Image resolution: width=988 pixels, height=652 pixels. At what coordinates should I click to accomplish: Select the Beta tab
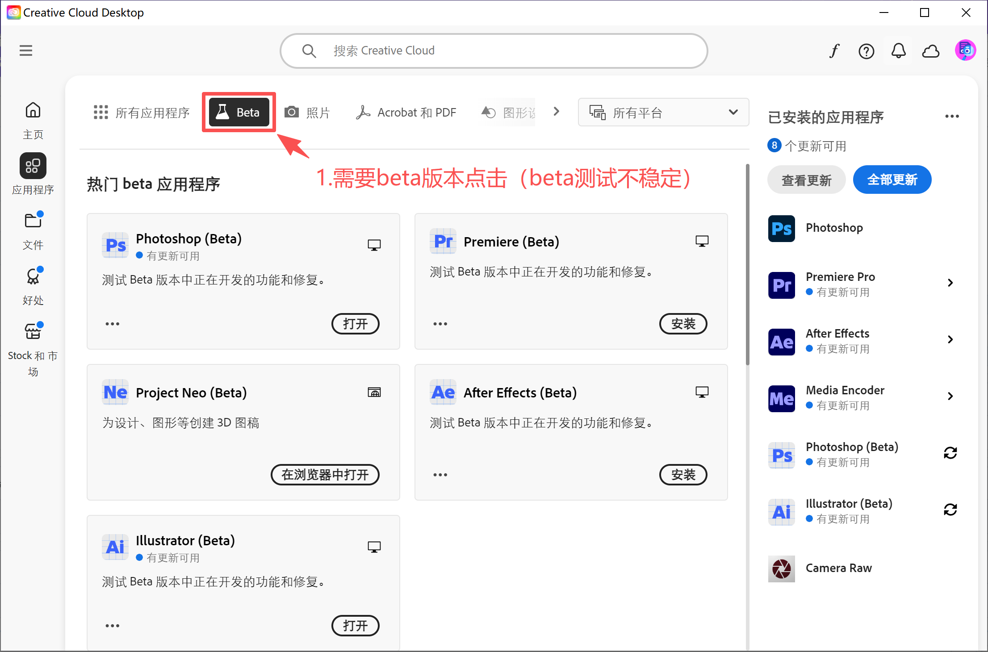click(x=239, y=112)
